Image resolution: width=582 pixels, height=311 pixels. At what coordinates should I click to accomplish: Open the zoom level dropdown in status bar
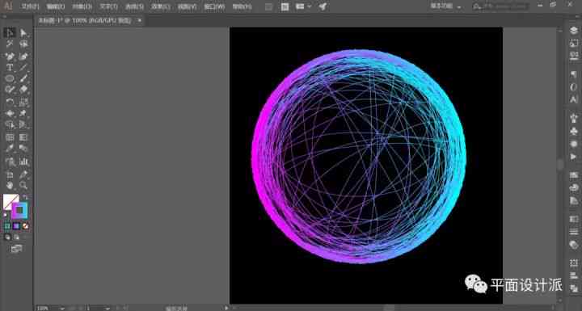[61, 308]
